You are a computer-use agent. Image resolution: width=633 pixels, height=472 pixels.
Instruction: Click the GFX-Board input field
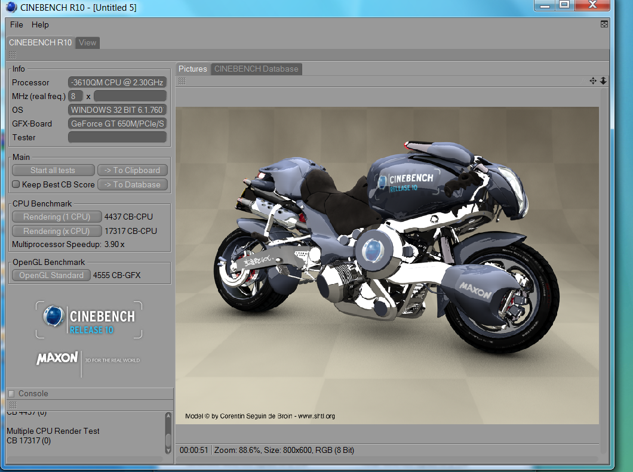pyautogui.click(x=117, y=124)
